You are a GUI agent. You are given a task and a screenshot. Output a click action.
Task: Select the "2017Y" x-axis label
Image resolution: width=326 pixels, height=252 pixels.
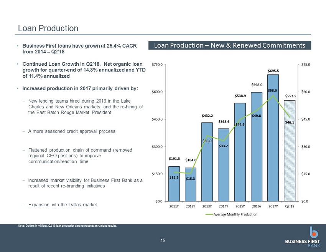click(273, 206)
